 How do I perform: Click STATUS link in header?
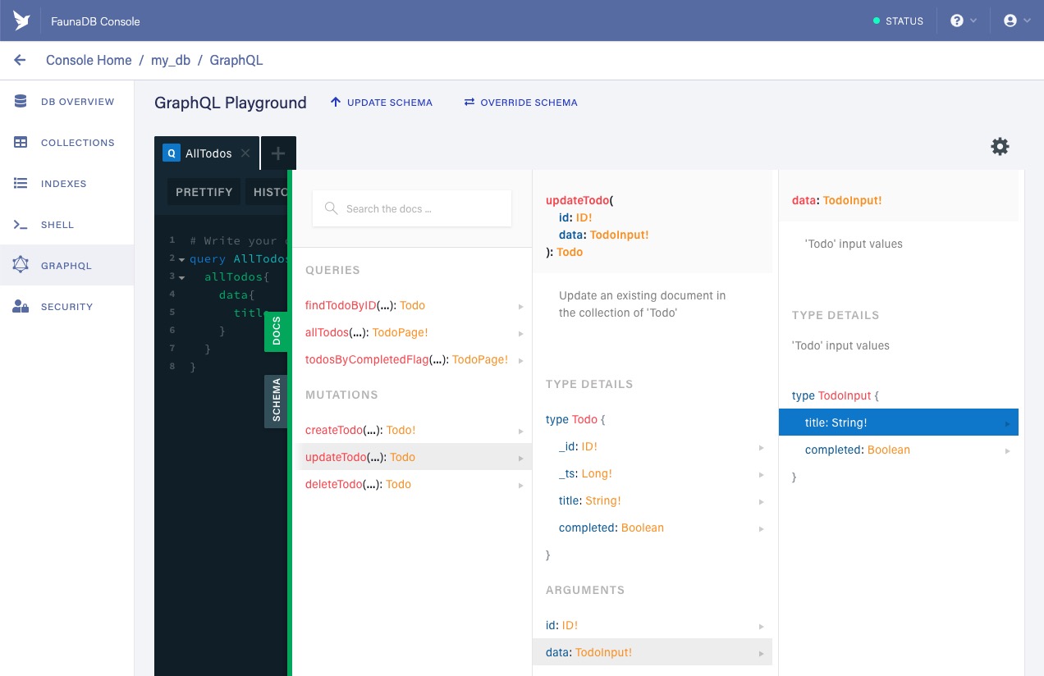pos(898,21)
